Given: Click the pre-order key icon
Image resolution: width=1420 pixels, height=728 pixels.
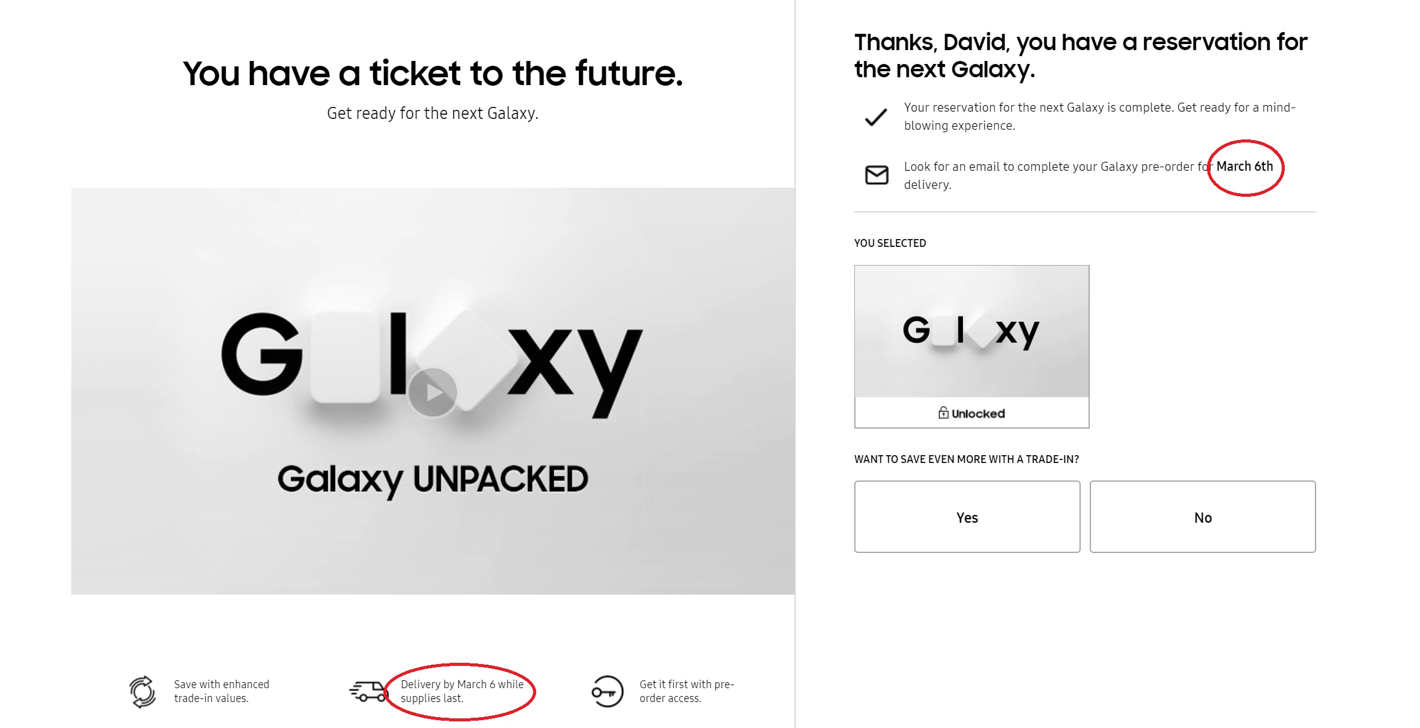Looking at the screenshot, I should click(607, 691).
